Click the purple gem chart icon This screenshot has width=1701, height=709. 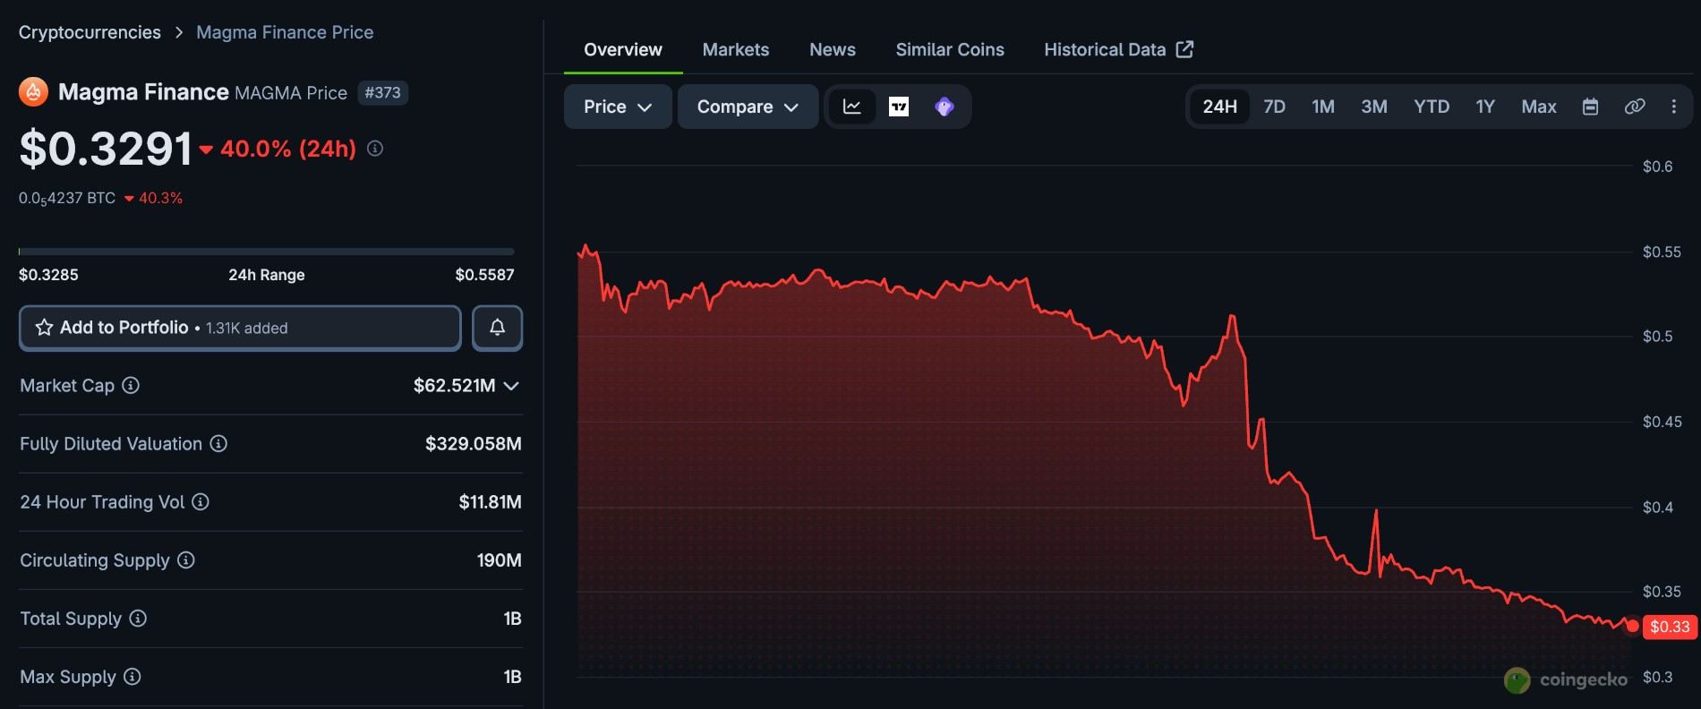tap(944, 107)
